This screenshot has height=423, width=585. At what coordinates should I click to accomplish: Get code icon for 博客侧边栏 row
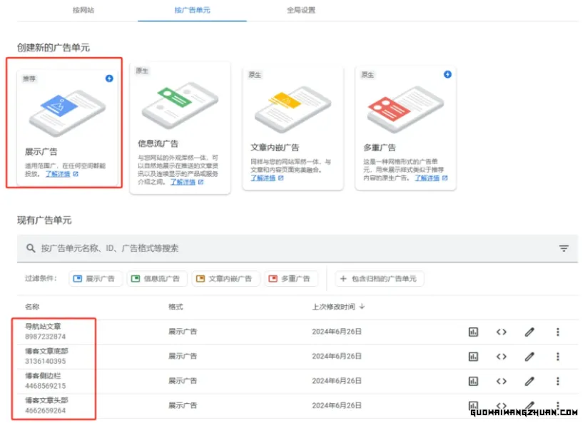tap(502, 381)
